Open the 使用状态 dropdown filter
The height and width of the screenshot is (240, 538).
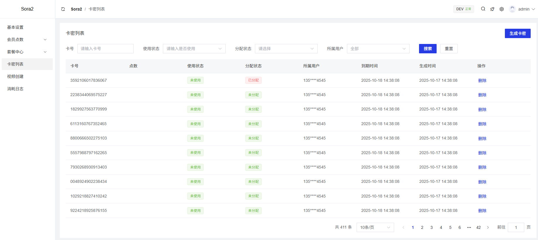194,49
